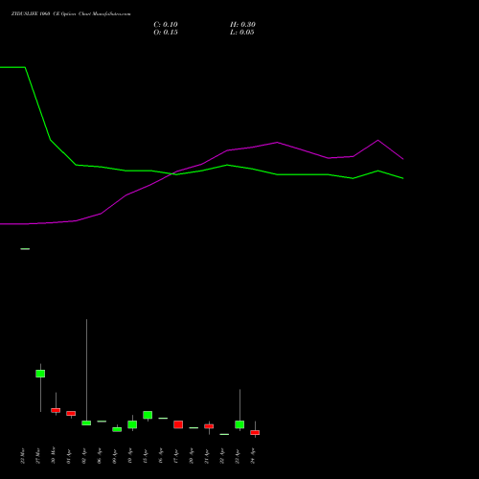Click the close value C: 0.10
Image resolution: width=479 pixels, height=479 pixels.
tap(166, 25)
